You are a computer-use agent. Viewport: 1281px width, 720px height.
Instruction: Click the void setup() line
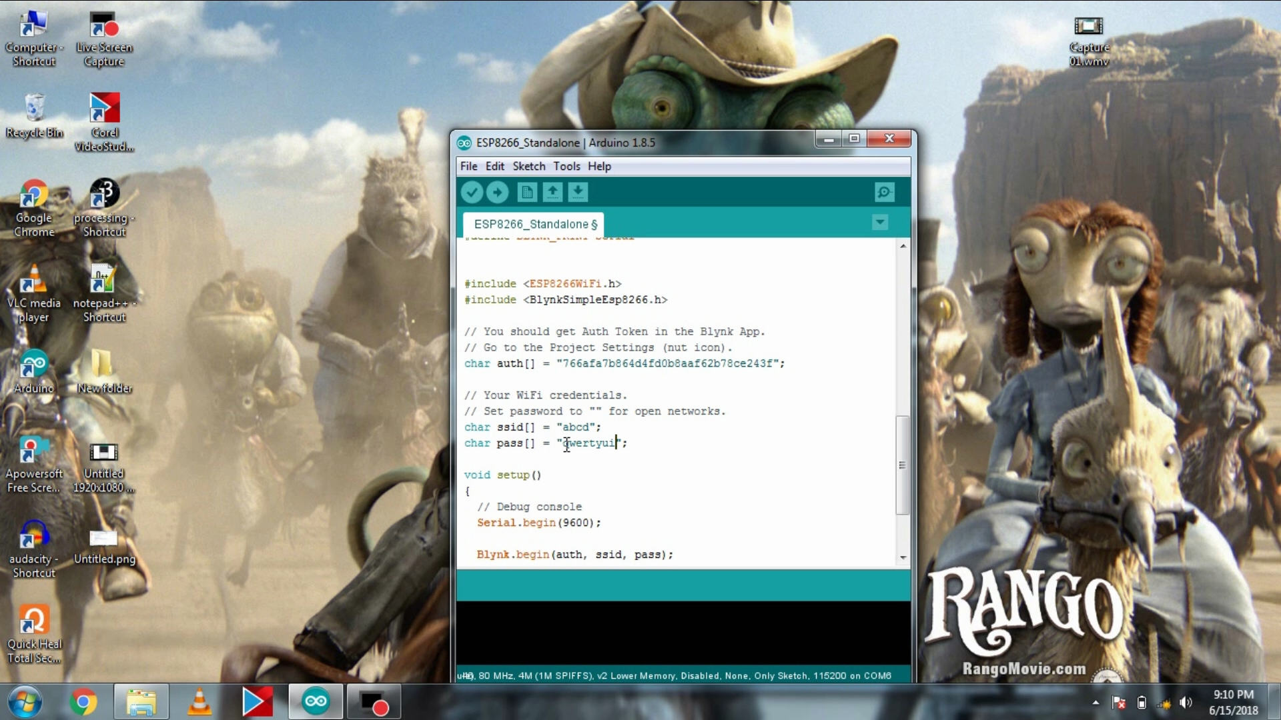(503, 475)
